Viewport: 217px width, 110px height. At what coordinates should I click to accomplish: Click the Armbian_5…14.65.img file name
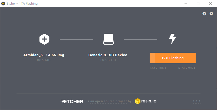(44, 55)
